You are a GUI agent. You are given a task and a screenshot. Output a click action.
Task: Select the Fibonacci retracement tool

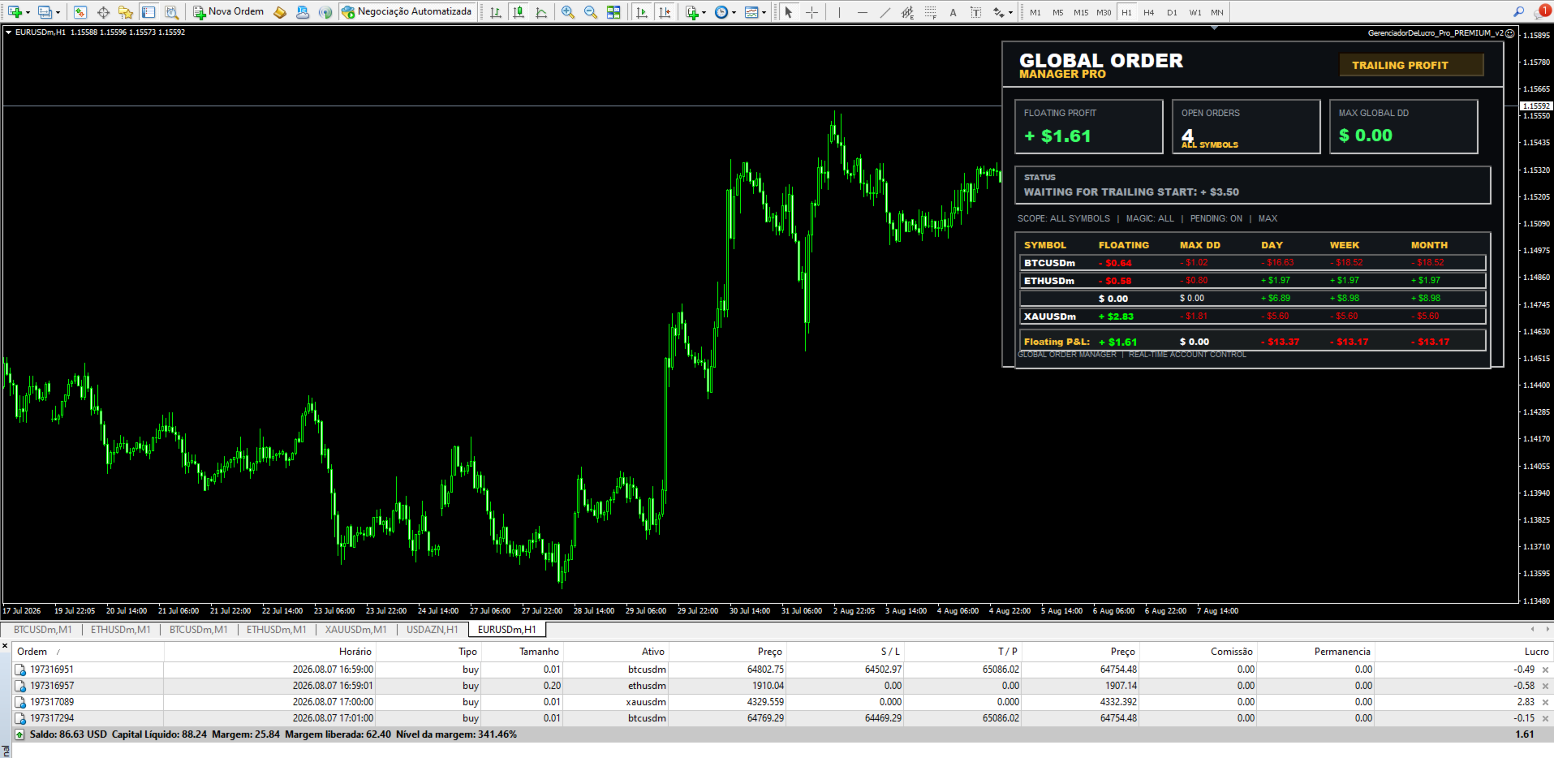coord(930,12)
